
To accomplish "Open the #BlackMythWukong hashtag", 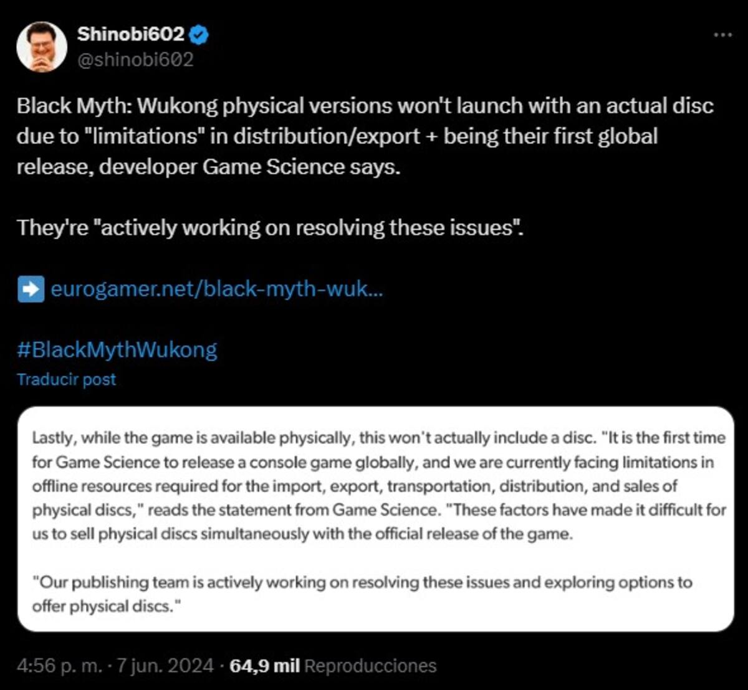I will coord(117,349).
